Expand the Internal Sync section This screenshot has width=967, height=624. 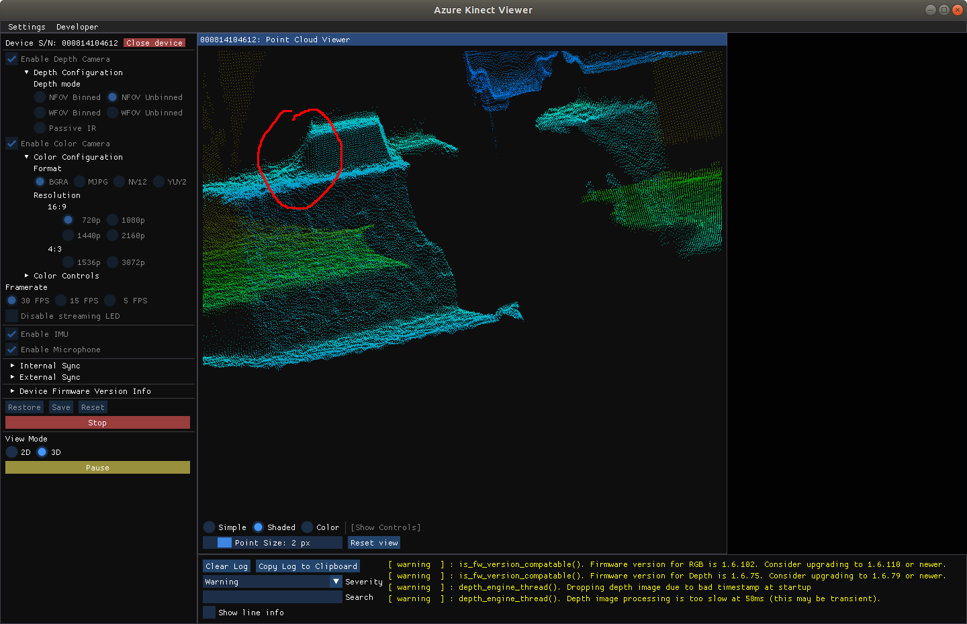pyautogui.click(x=13, y=366)
